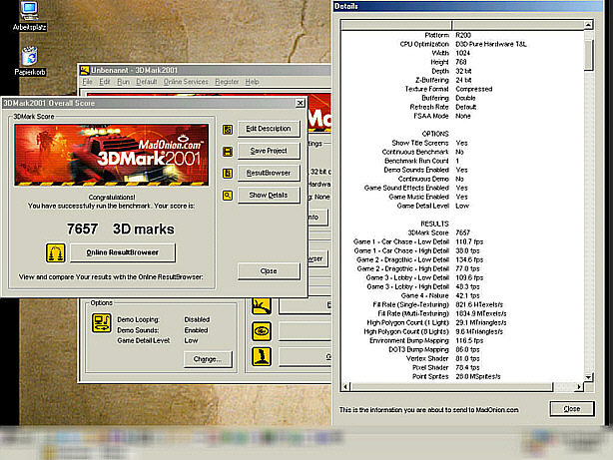Select the Vertex Shader row
Screen dimensions: 613x460
click(x=462, y=359)
